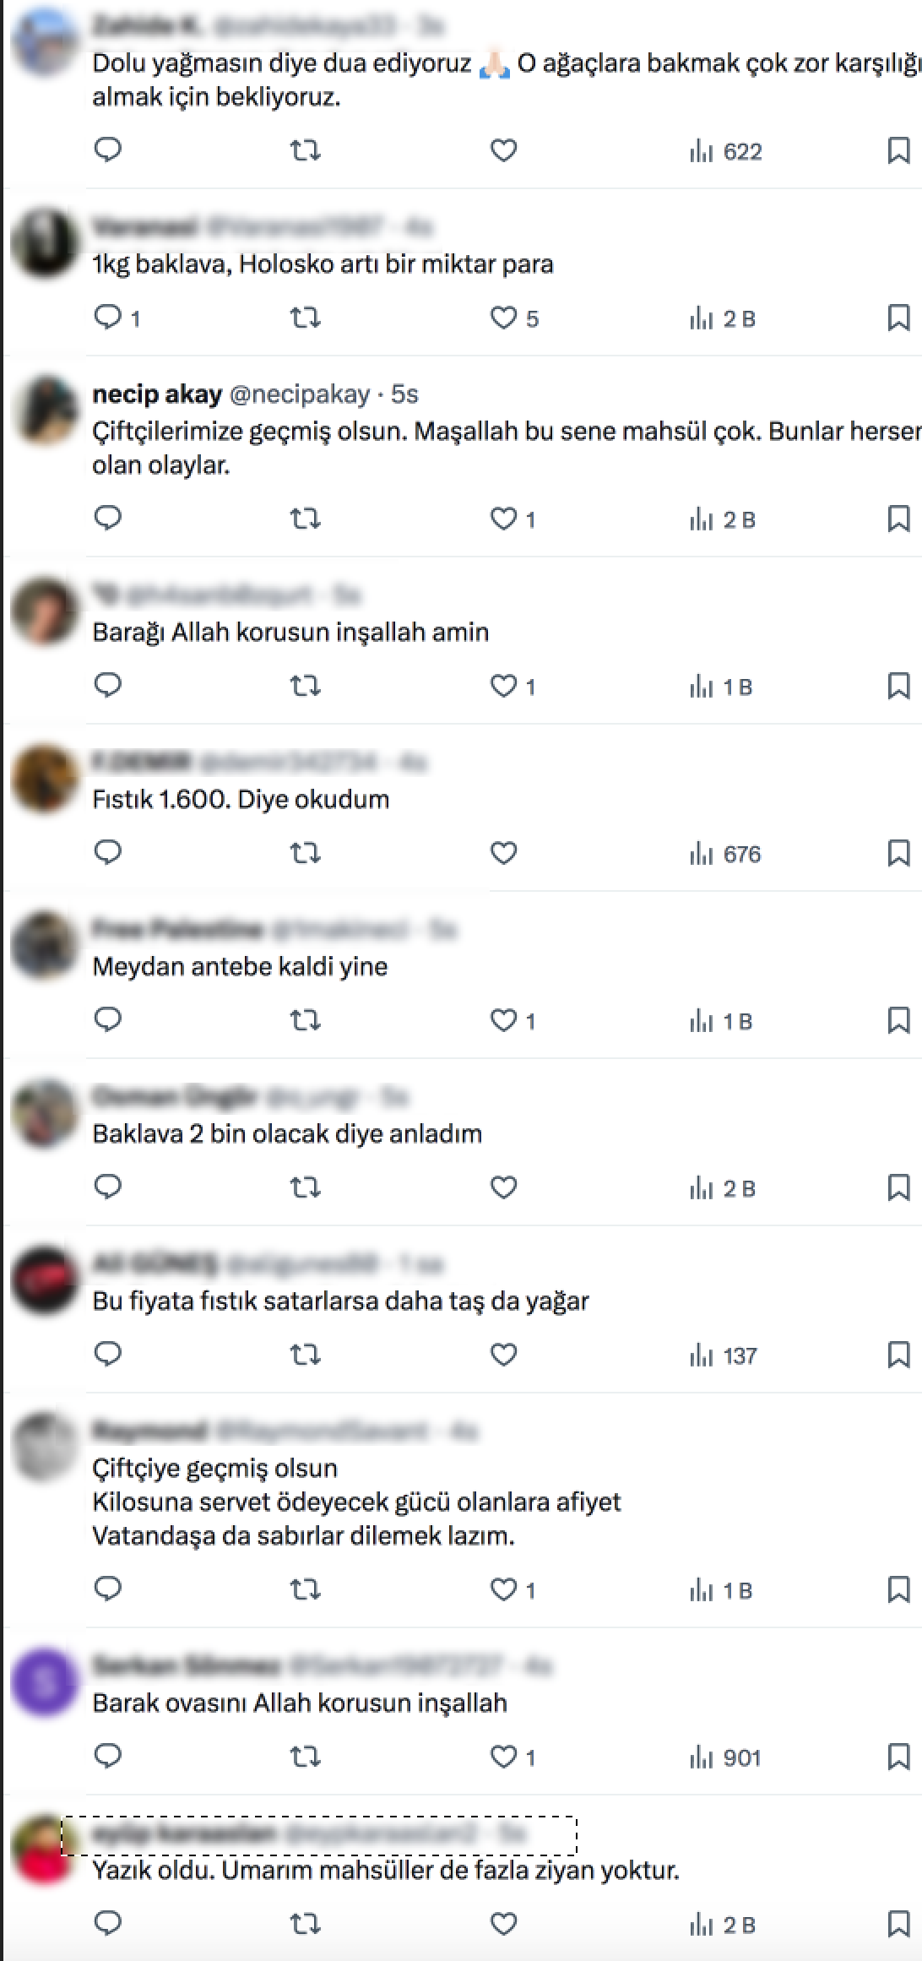Reply to the 'Dolu yağmasın diye dua ediyoruz' tweet
This screenshot has height=1961, width=922.
pos(108,150)
